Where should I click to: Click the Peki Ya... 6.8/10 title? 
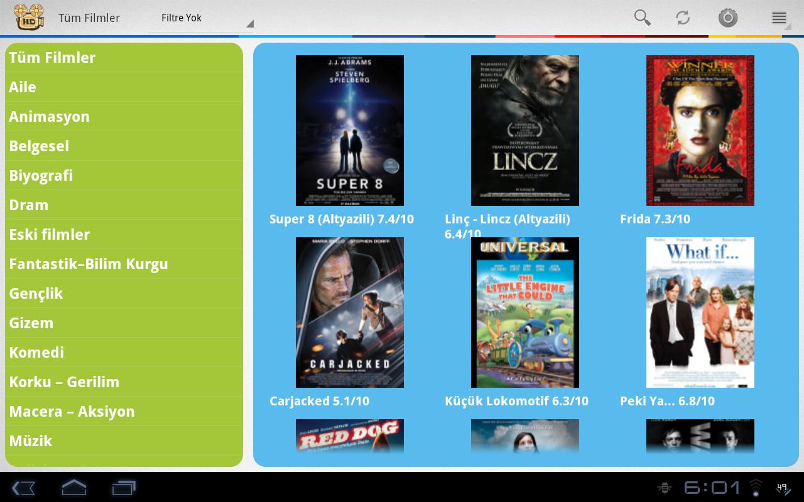click(667, 401)
